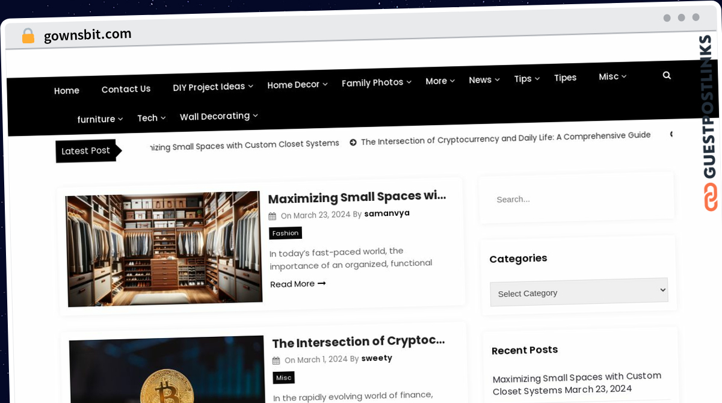
Task: Click the excerpt starting In the rapidly evolving world
Action: point(353,396)
